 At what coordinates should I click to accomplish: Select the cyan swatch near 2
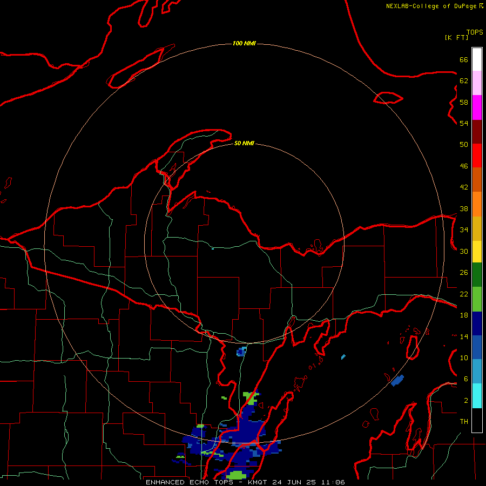(477, 396)
